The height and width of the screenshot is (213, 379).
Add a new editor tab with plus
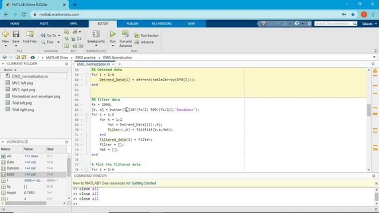click(x=120, y=64)
